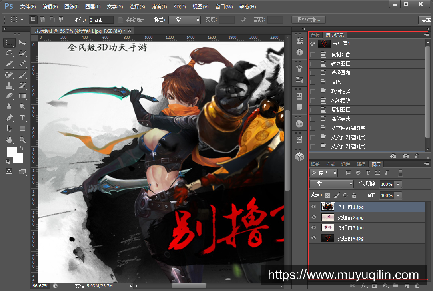Open the layer blend mode 正常 dropdown
Image resolution: width=433 pixels, height=291 pixels.
332,184
